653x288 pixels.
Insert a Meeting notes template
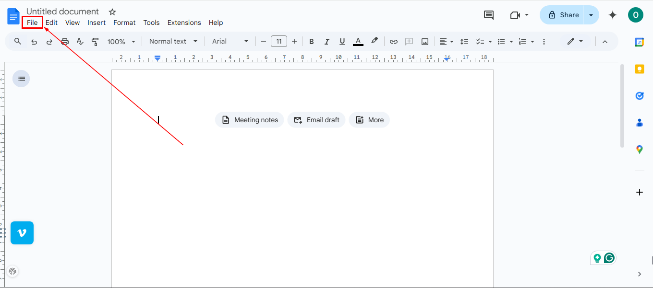pos(249,120)
